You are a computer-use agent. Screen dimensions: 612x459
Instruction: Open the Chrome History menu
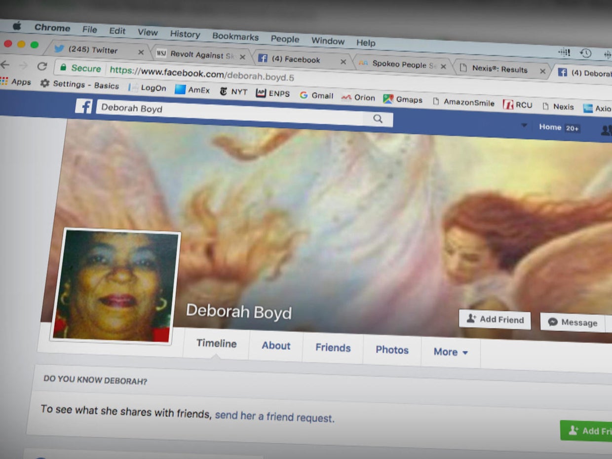pos(185,34)
